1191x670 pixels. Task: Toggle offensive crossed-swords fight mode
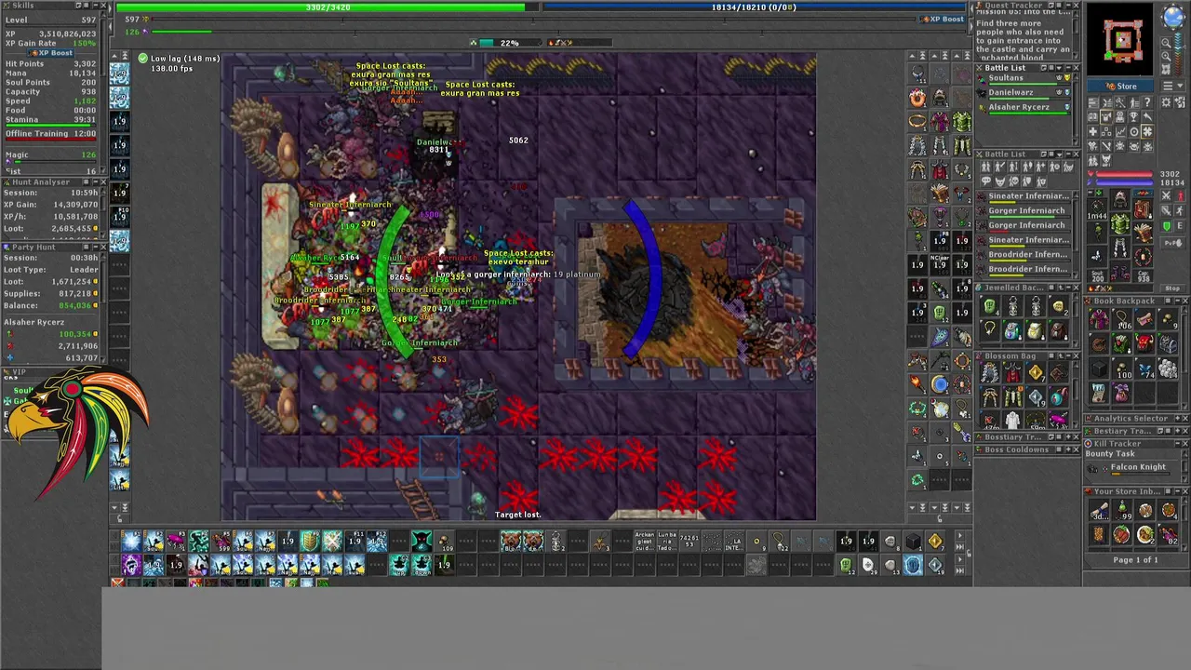pos(1166,195)
